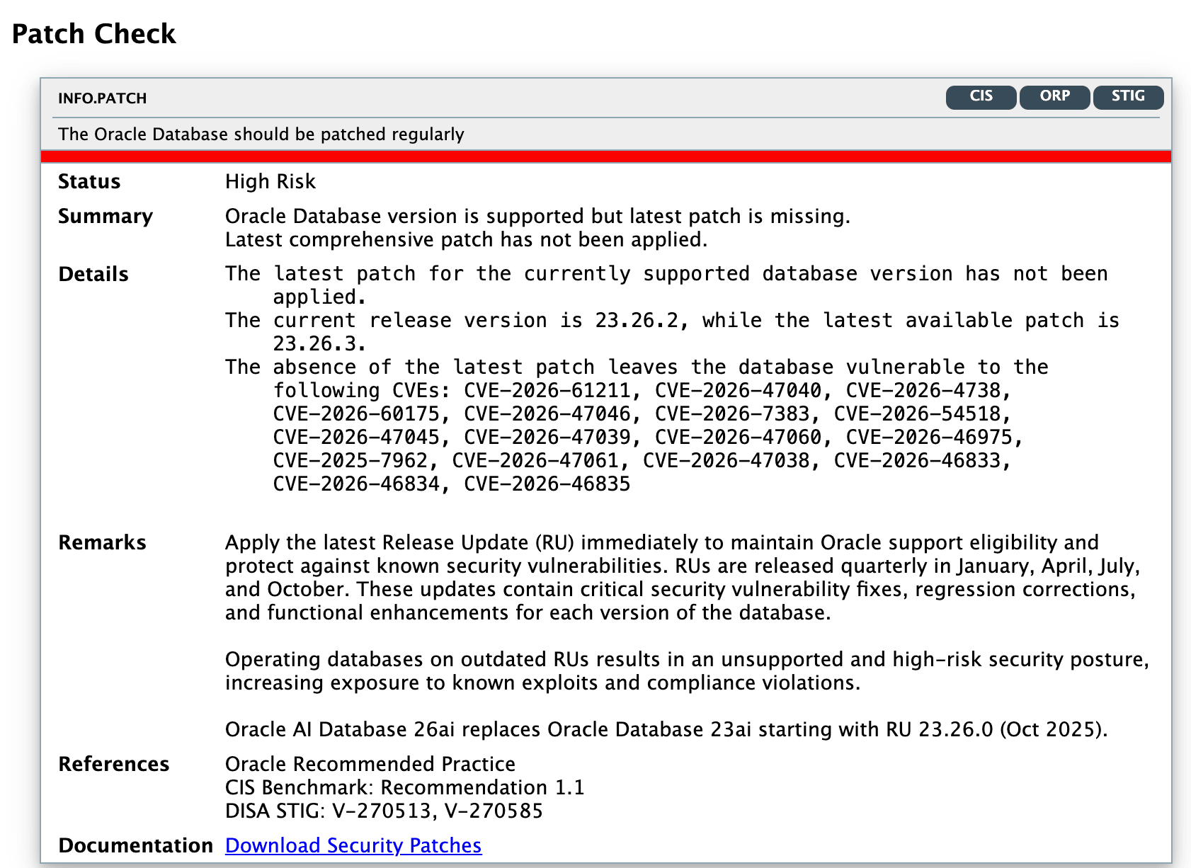
Task: Click 'CIS Benchmark: Recommendation 1.1' reference
Action: point(405,787)
